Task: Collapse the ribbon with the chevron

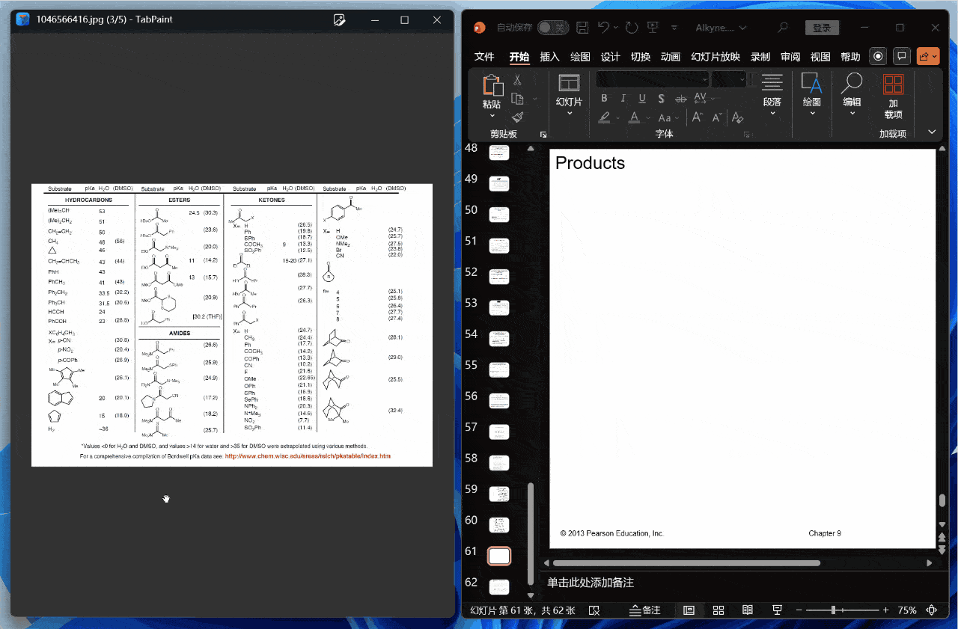Action: (932, 132)
